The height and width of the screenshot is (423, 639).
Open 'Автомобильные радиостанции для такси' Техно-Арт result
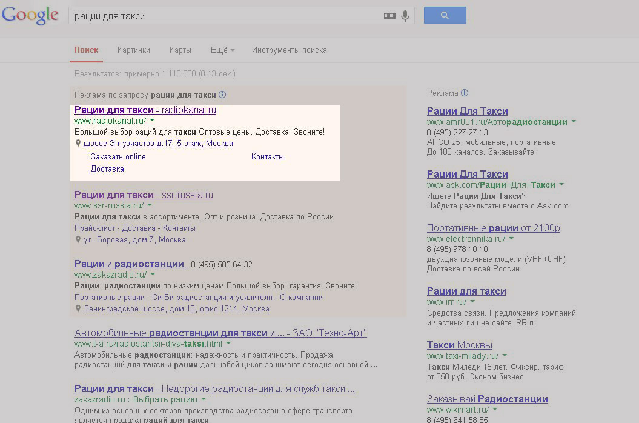(x=220, y=333)
